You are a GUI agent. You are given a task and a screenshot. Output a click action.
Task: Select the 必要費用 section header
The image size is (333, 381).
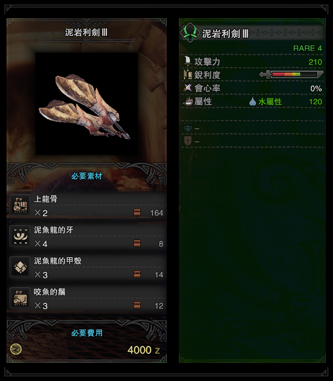87,333
